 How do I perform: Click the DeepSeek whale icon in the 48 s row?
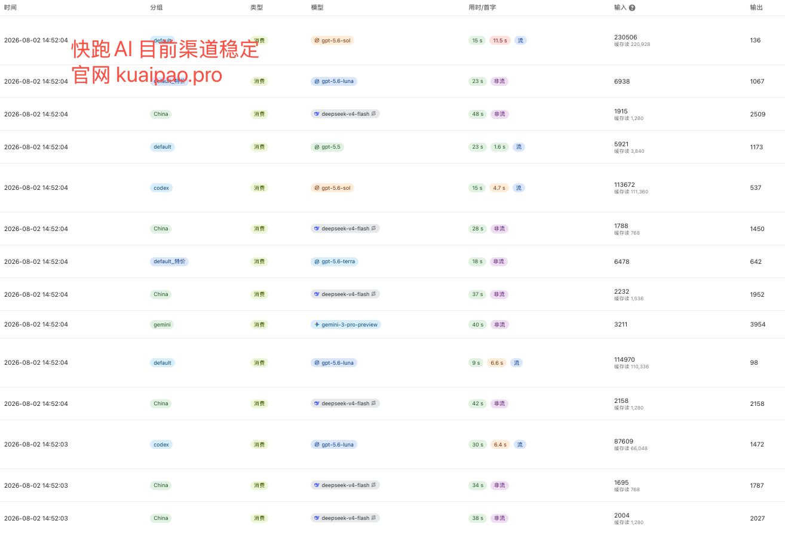pyautogui.click(x=317, y=113)
